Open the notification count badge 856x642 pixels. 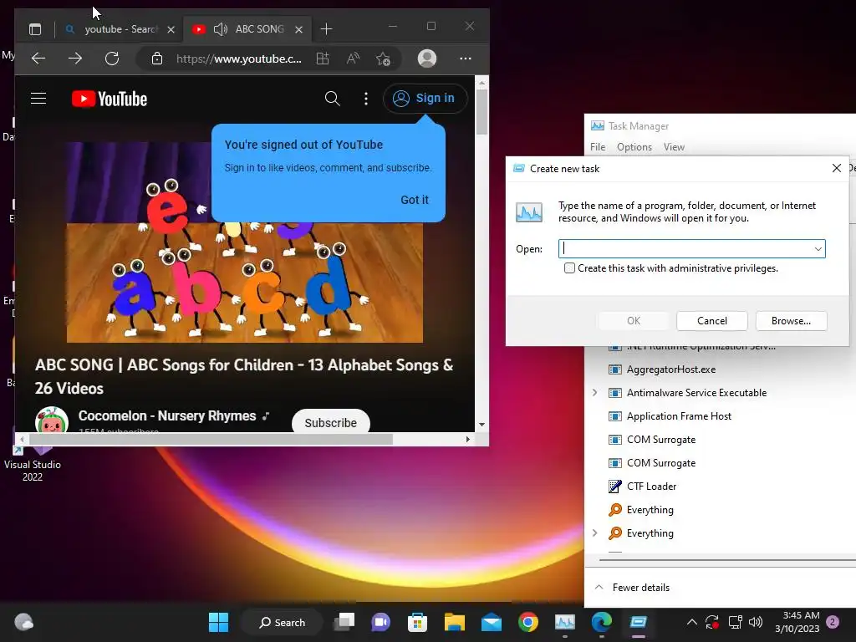pos(833,622)
